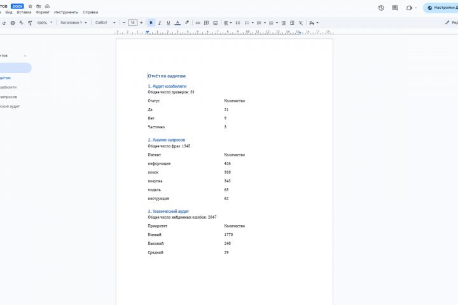The image size is (458, 305).
Task: Start a call with the video camera icon
Action: coord(411,8)
